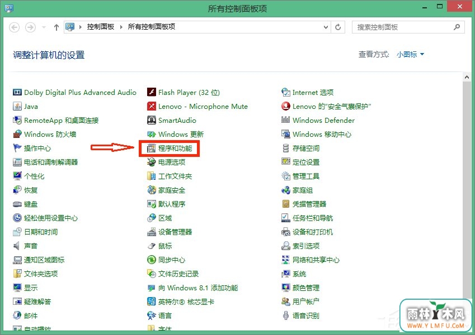Open the Windows 防火墙 firewall icon

click(17, 134)
